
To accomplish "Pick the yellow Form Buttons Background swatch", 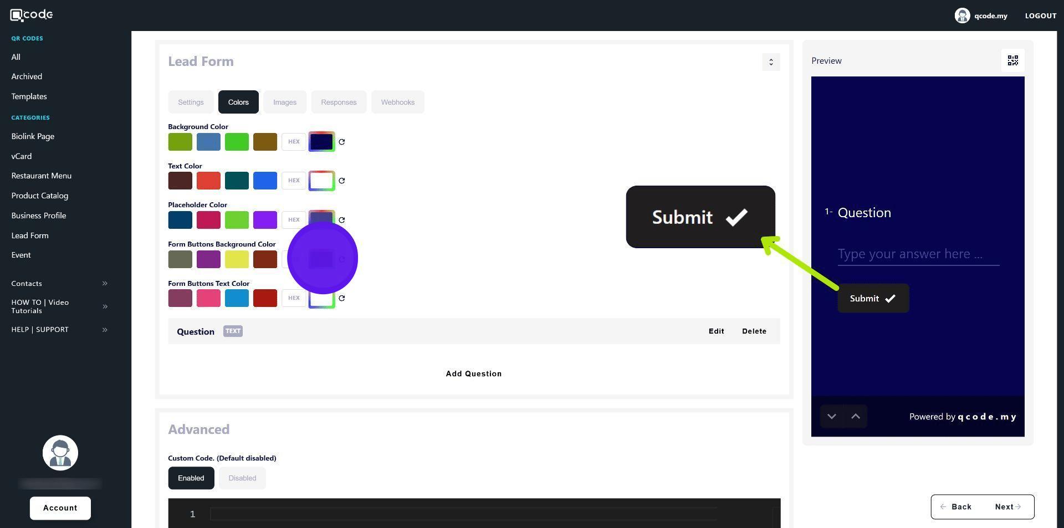I will [x=237, y=259].
